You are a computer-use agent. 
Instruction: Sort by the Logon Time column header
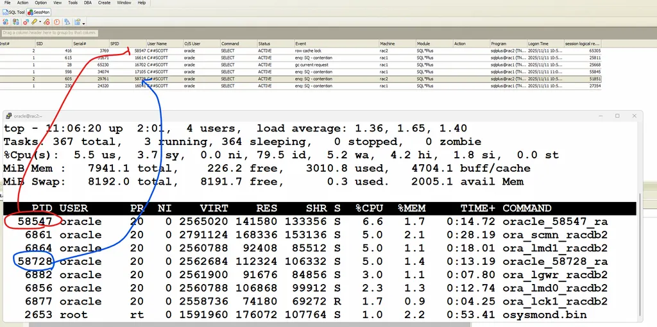pyautogui.click(x=545, y=44)
